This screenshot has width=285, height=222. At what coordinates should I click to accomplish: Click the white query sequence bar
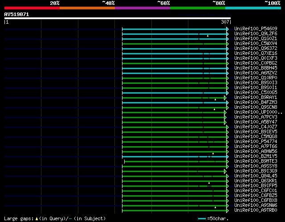coord(117,18)
